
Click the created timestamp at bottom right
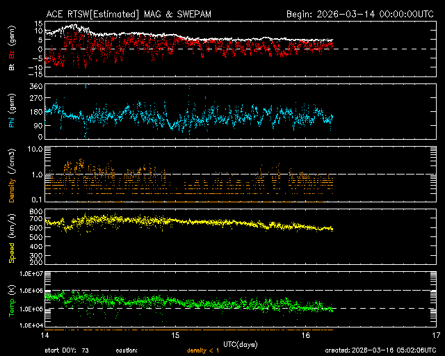[x=380, y=350]
